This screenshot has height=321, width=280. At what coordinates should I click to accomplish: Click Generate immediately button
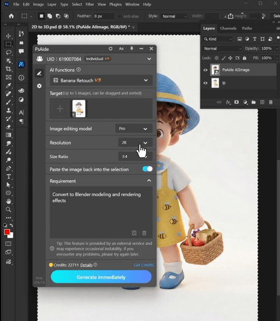tap(101, 277)
